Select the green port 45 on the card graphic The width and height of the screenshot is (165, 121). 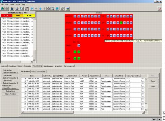(121, 23)
